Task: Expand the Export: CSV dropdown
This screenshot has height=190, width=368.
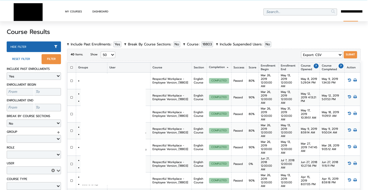Action: [x=321, y=55]
